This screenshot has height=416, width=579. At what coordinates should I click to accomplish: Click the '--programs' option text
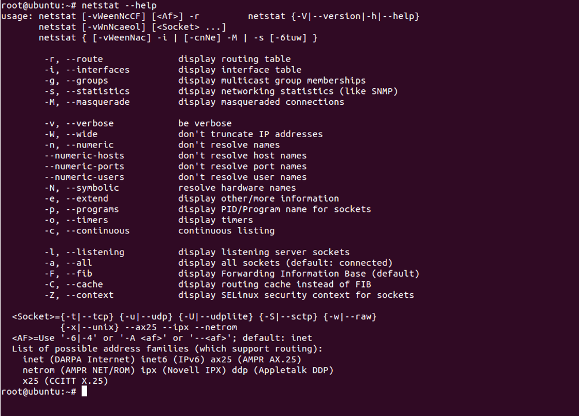(93, 209)
